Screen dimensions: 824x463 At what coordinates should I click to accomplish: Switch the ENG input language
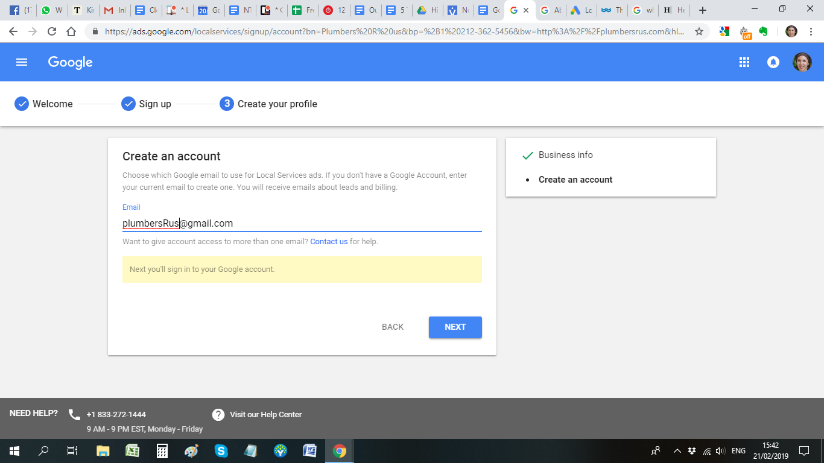738,451
